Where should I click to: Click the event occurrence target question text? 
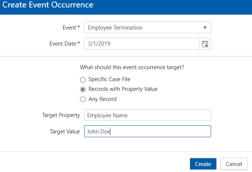134,68
